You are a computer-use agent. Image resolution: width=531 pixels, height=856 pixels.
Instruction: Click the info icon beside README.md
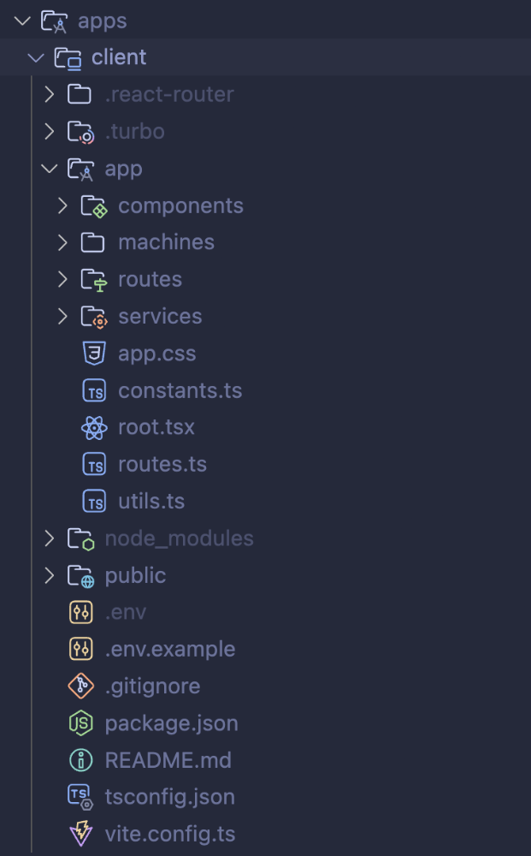80,759
